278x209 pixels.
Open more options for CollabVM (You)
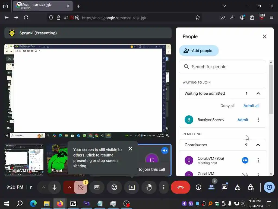[x=258, y=160]
